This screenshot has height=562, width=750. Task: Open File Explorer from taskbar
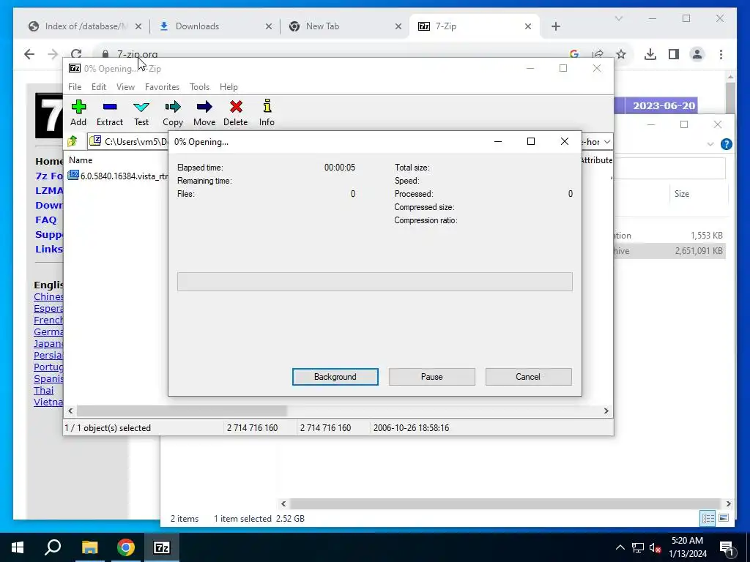[x=89, y=547]
